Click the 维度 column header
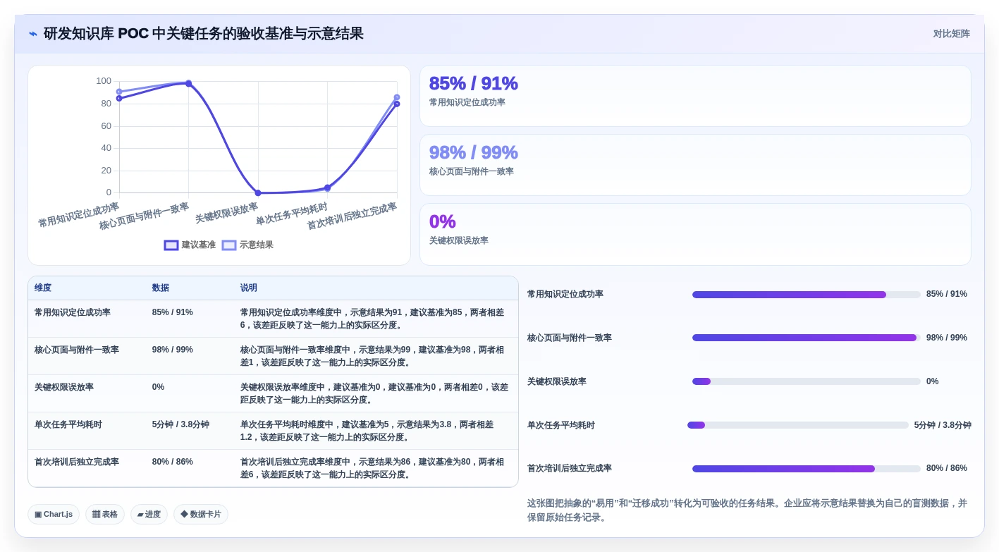999x552 pixels. click(43, 288)
